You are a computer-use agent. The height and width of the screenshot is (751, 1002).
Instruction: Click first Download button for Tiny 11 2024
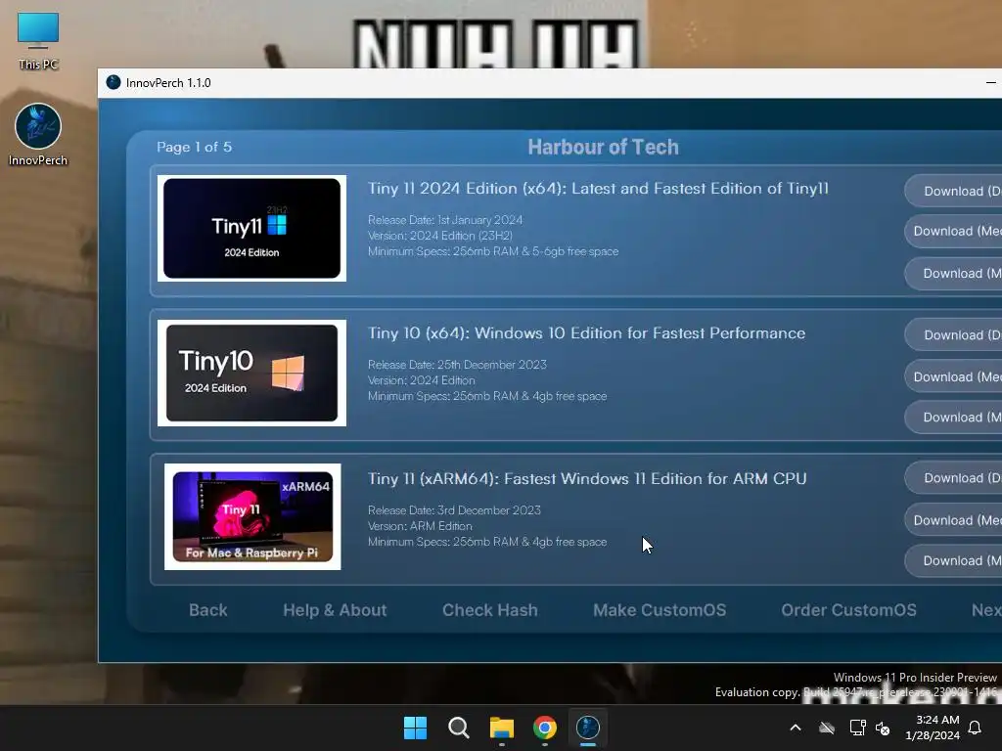tap(953, 191)
